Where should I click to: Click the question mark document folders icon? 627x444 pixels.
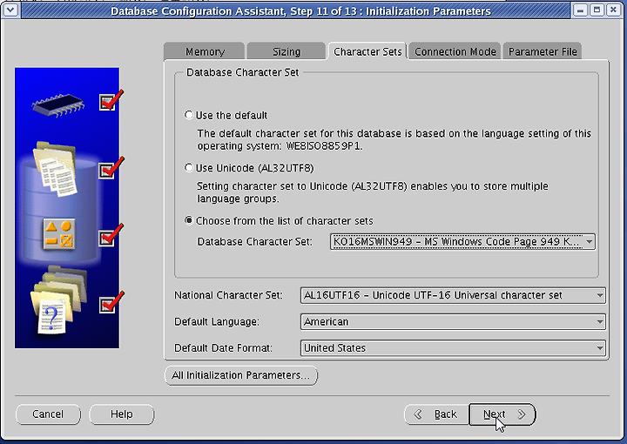point(58,299)
